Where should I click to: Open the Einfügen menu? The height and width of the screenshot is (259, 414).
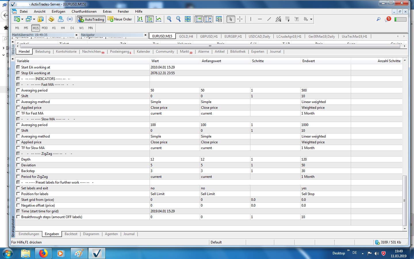coord(58,12)
